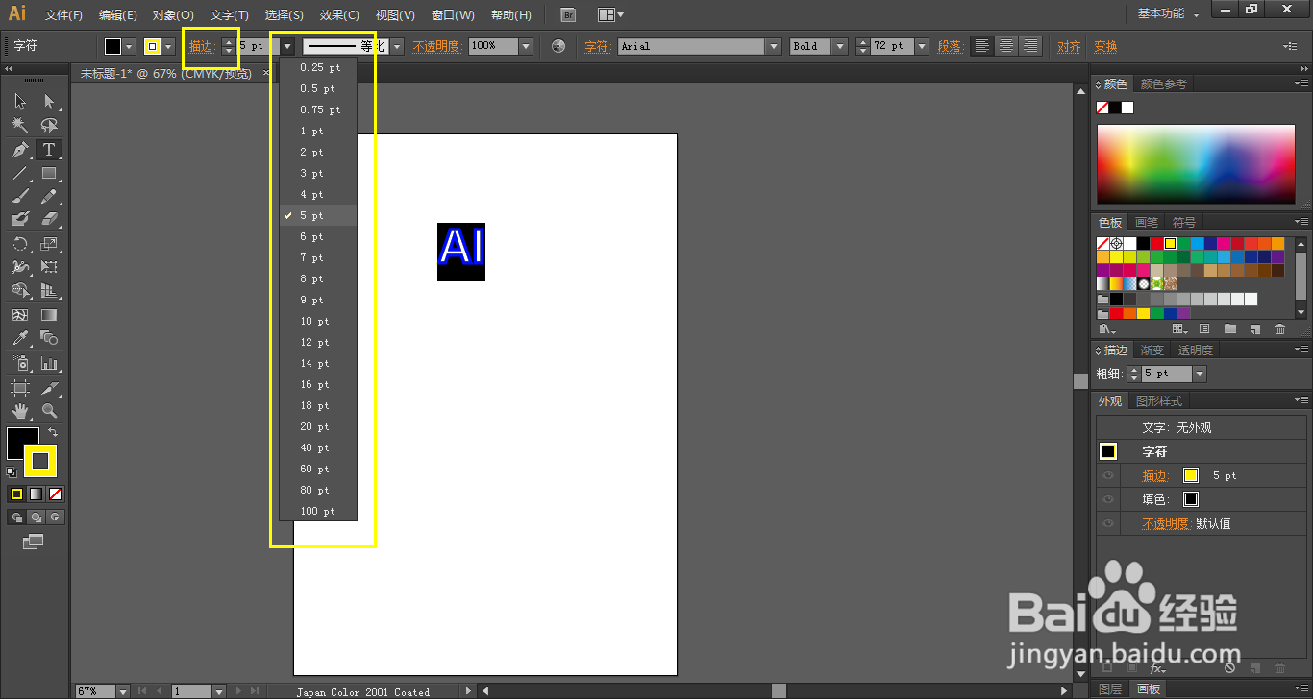Select the red swatch in 色板 panel

(x=1156, y=244)
